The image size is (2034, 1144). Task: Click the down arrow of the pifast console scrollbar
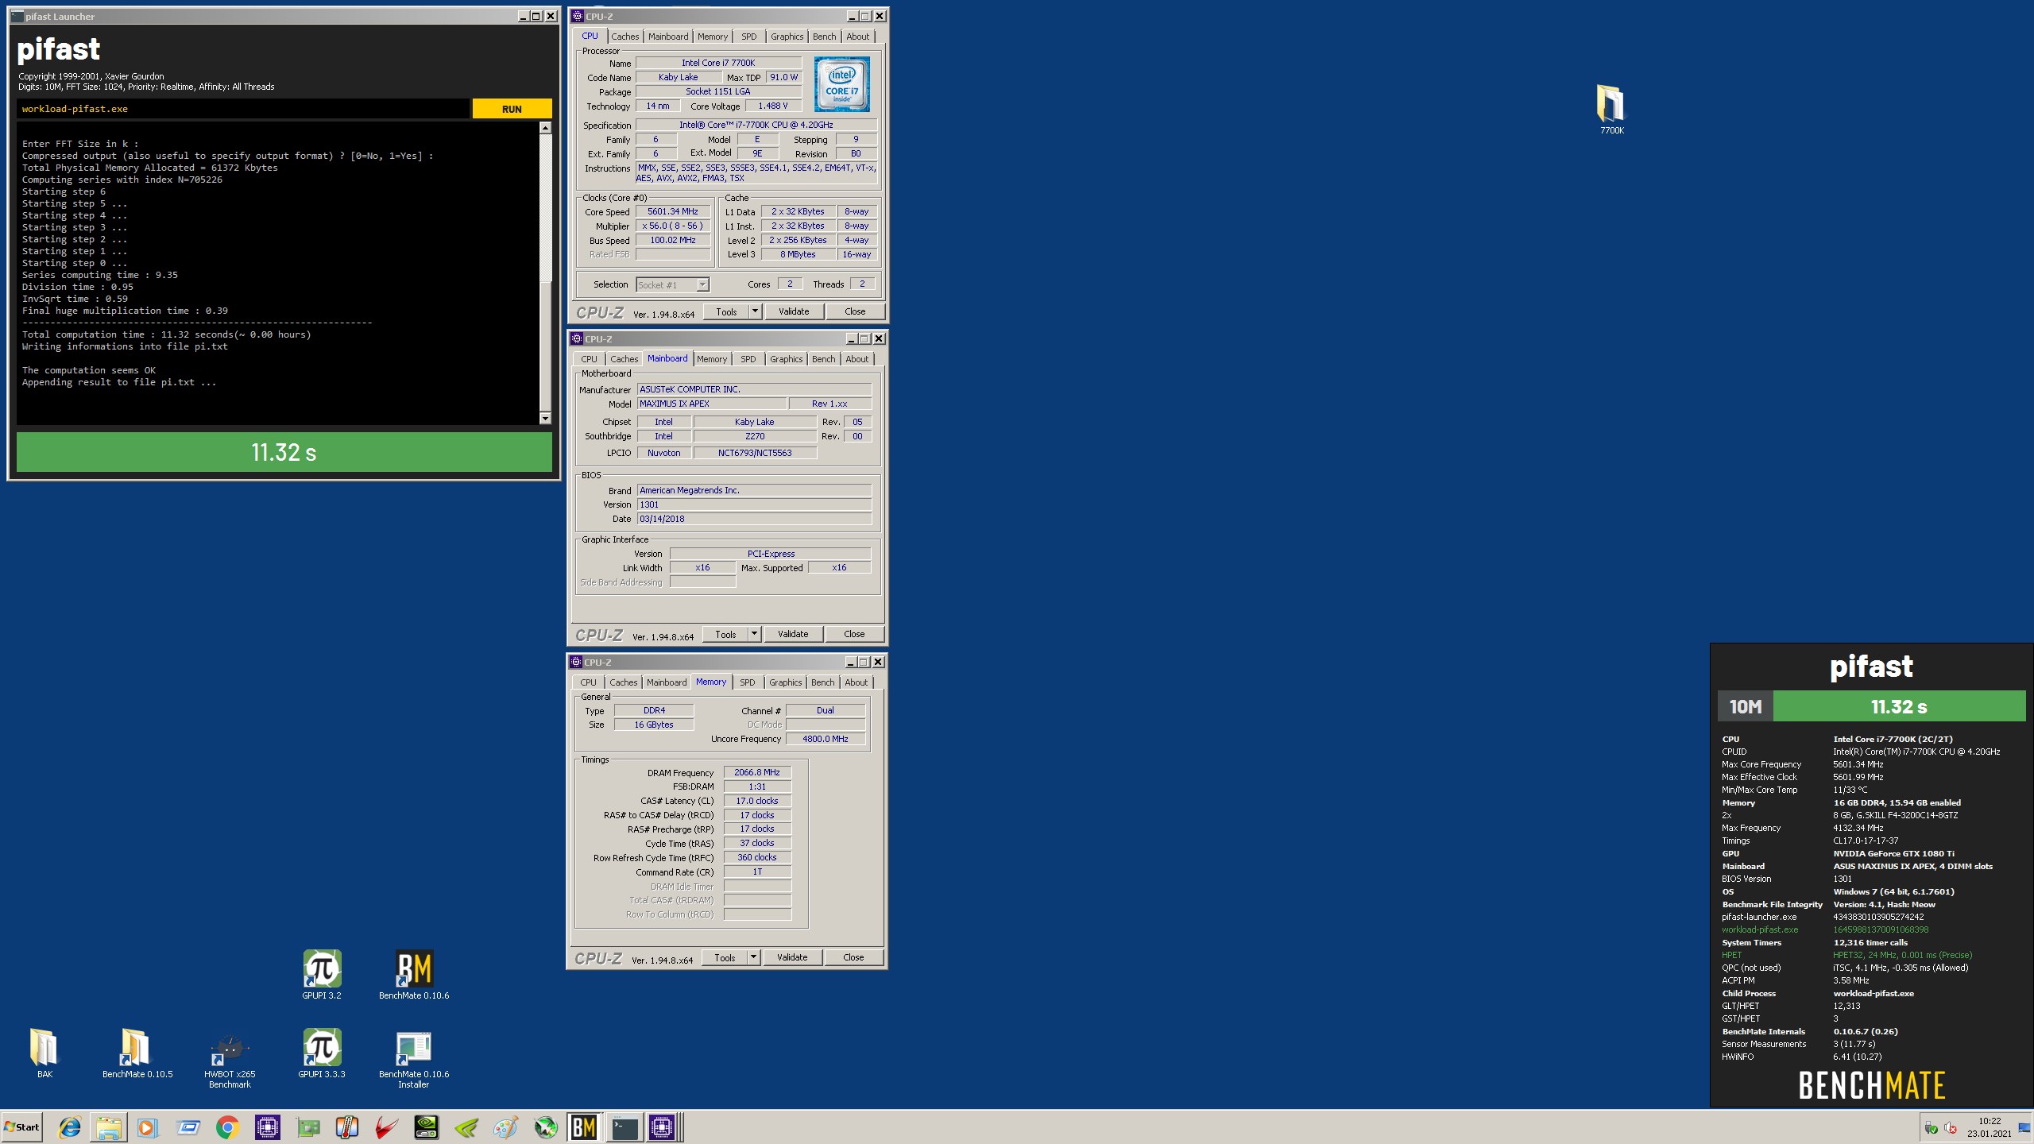545,418
